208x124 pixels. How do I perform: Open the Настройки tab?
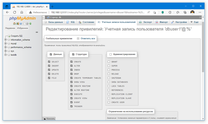click(179, 22)
